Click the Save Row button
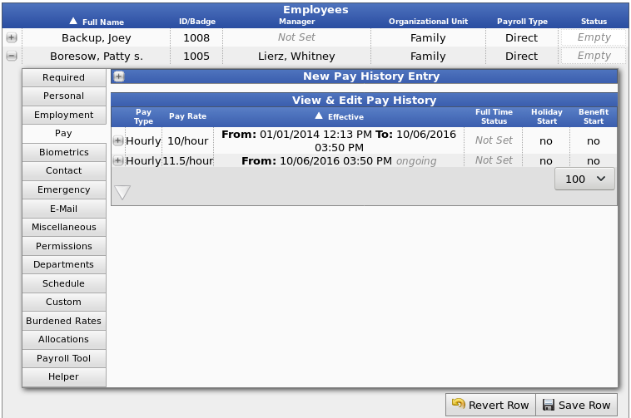The width and height of the screenshot is (631, 418). pyautogui.click(x=576, y=405)
